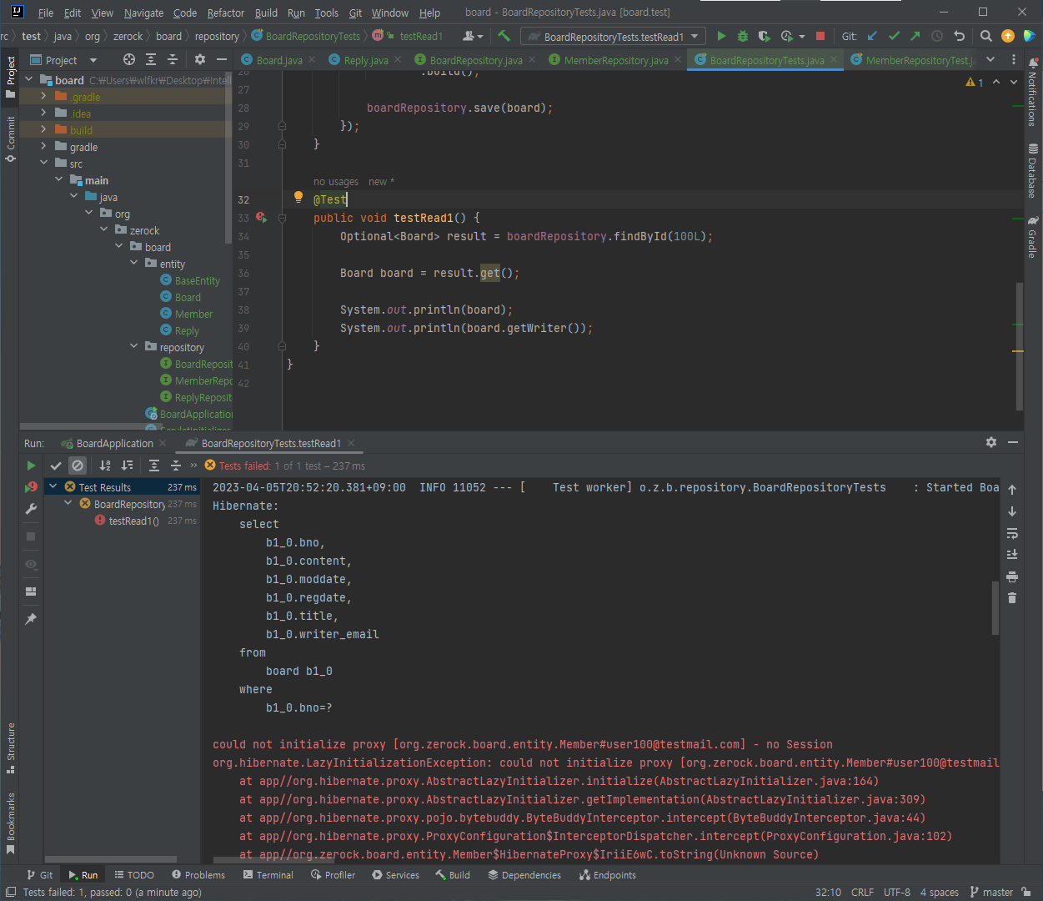Collapse all in Project panel toolbar
This screenshot has width=1043, height=901.
[173, 59]
